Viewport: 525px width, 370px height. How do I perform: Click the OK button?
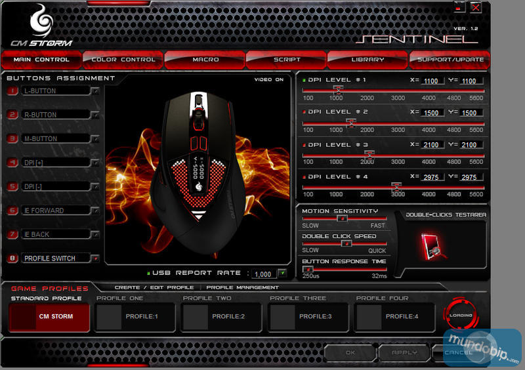(x=350, y=352)
